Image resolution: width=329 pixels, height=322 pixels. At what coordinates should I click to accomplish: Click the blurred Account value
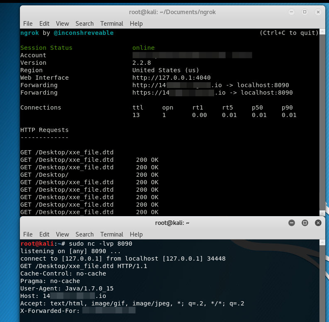click(192, 55)
